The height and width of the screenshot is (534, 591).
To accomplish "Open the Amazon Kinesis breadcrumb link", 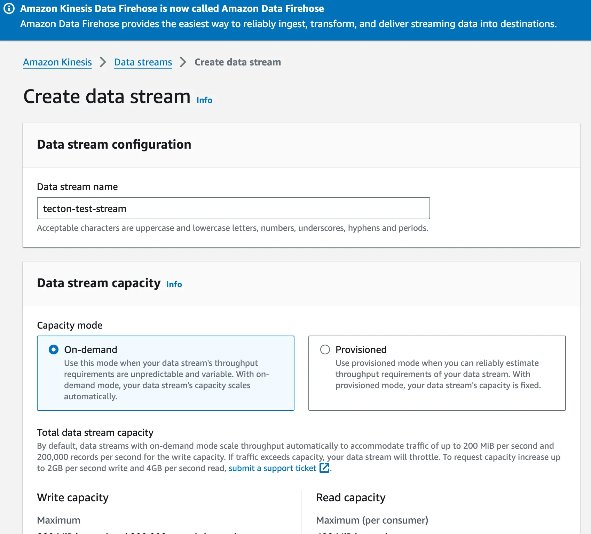I will click(57, 62).
